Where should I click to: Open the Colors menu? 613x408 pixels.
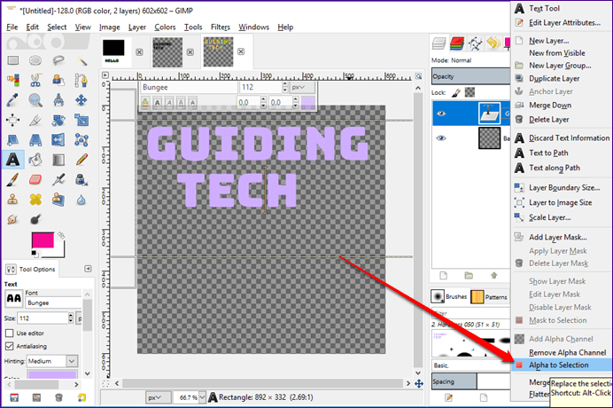(165, 27)
